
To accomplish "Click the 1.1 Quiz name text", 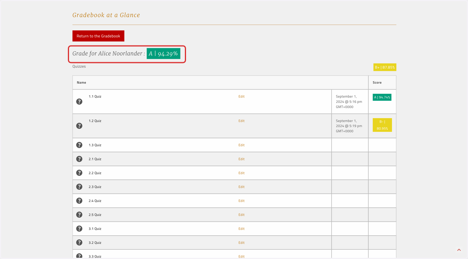I will (95, 96).
